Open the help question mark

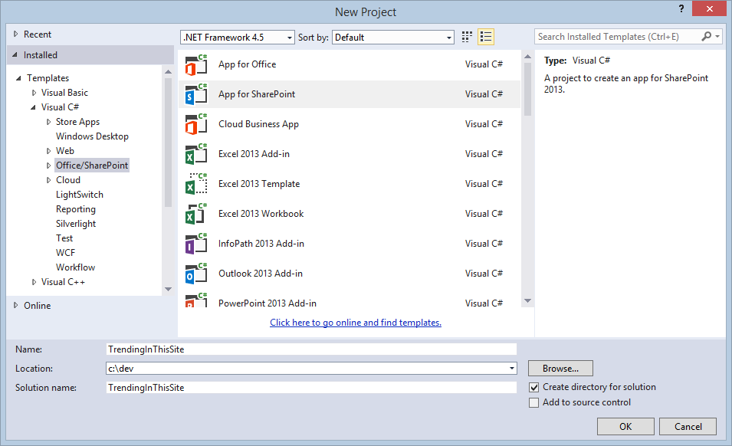click(681, 8)
